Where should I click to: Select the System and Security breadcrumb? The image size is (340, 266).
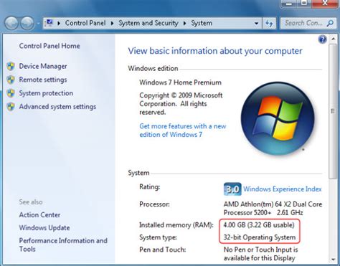148,23
